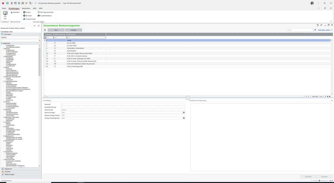Viewport: 334px width, 183px height.
Task: Open the Hilfe menu
Action: pyautogui.click(x=41, y=8)
